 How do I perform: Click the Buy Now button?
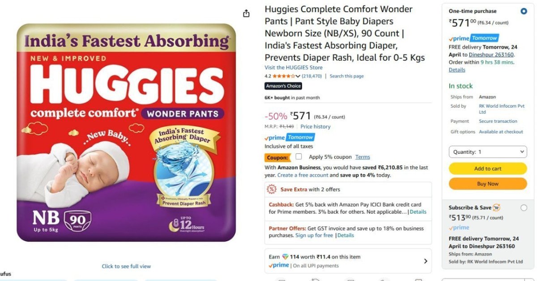pyautogui.click(x=488, y=184)
